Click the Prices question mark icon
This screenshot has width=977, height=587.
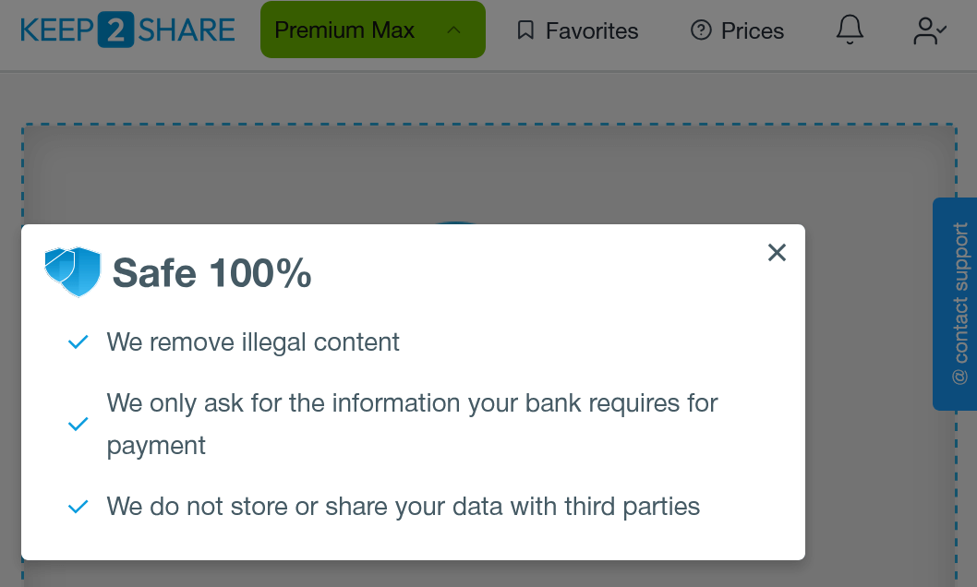click(x=701, y=30)
